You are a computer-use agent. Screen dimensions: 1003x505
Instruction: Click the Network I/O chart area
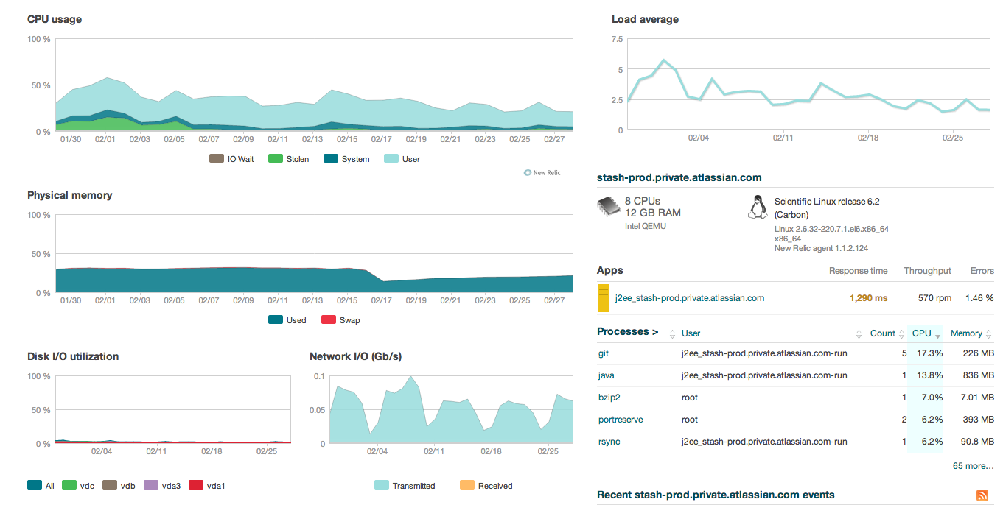(451, 409)
